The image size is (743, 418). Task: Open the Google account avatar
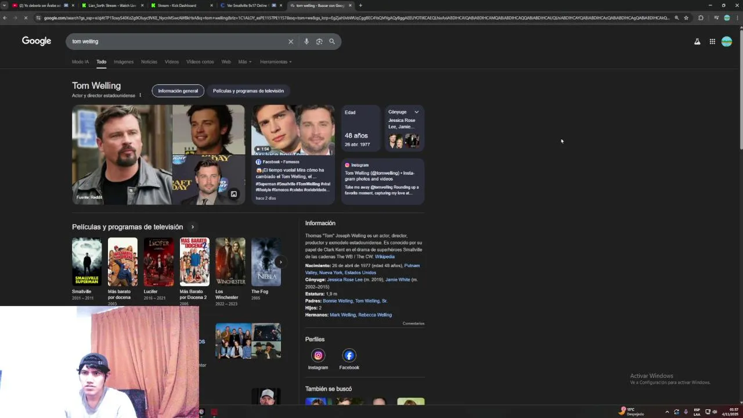727,41
